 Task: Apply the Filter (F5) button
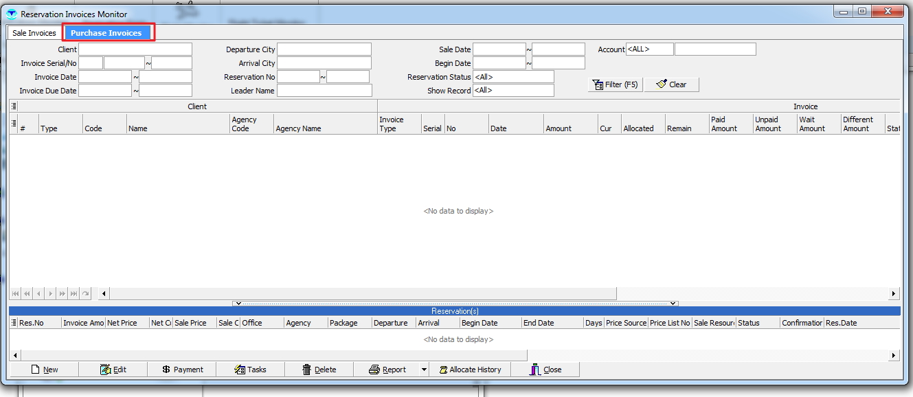pos(615,84)
